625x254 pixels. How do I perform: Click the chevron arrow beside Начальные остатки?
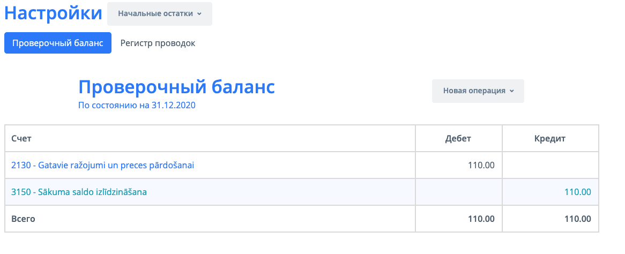199,14
